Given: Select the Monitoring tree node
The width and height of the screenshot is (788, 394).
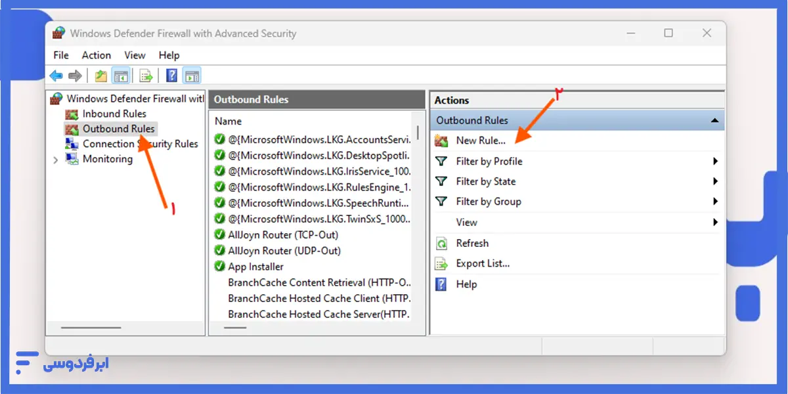Looking at the screenshot, I should (99, 159).
